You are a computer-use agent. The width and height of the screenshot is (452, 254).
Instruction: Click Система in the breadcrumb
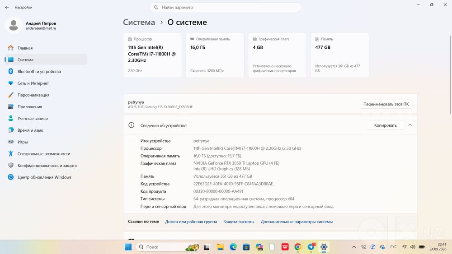(x=139, y=23)
